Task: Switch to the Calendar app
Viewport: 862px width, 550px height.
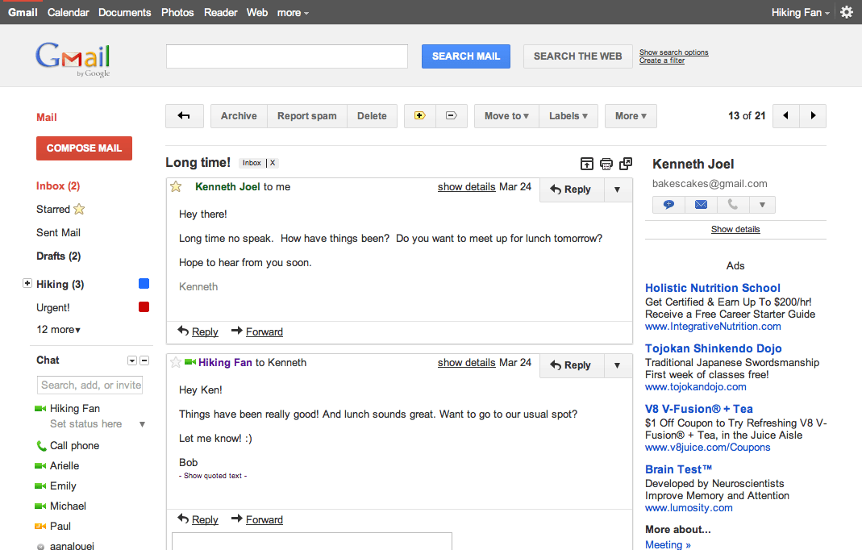Action: 68,12
